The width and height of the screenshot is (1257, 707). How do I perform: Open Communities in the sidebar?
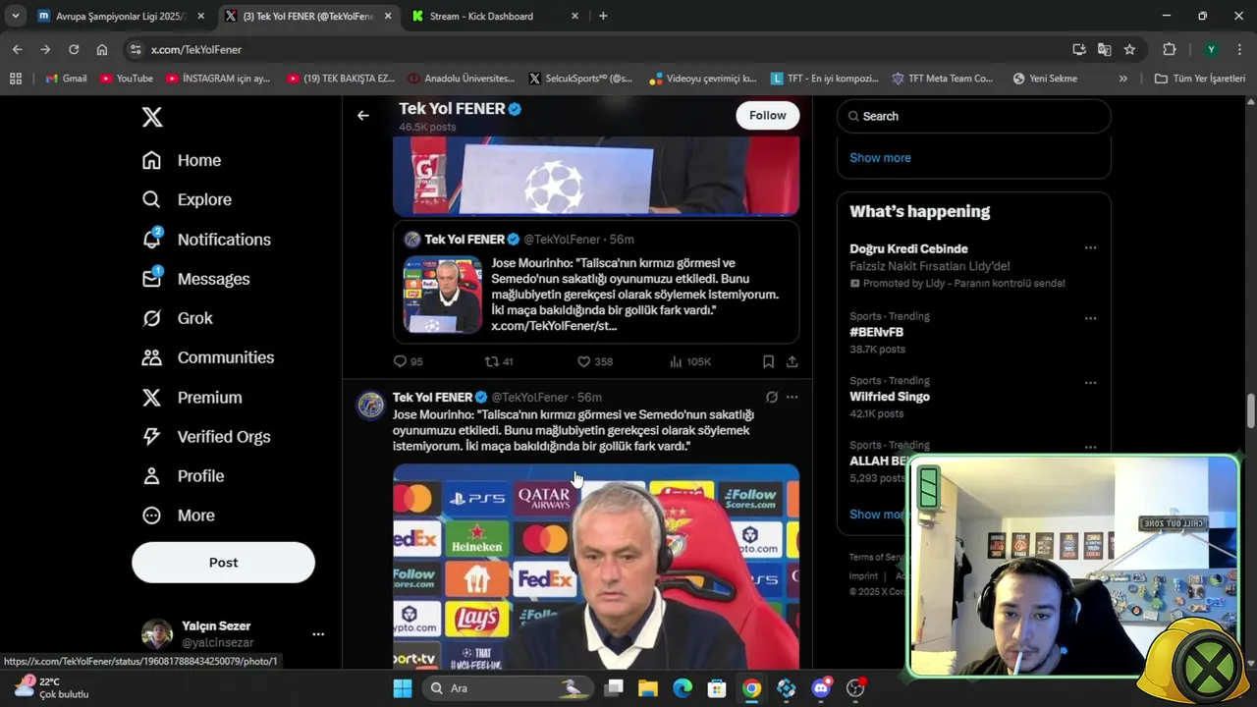click(207, 357)
